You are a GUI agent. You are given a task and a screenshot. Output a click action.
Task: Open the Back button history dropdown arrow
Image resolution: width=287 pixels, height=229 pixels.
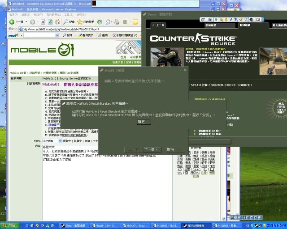point(26,22)
